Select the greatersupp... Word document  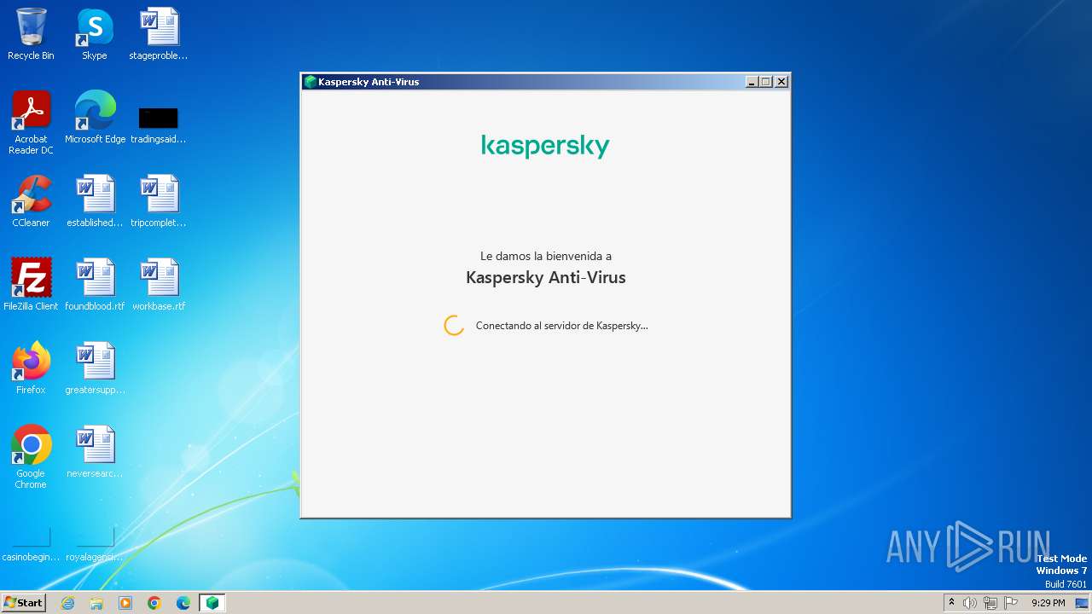[x=95, y=368]
